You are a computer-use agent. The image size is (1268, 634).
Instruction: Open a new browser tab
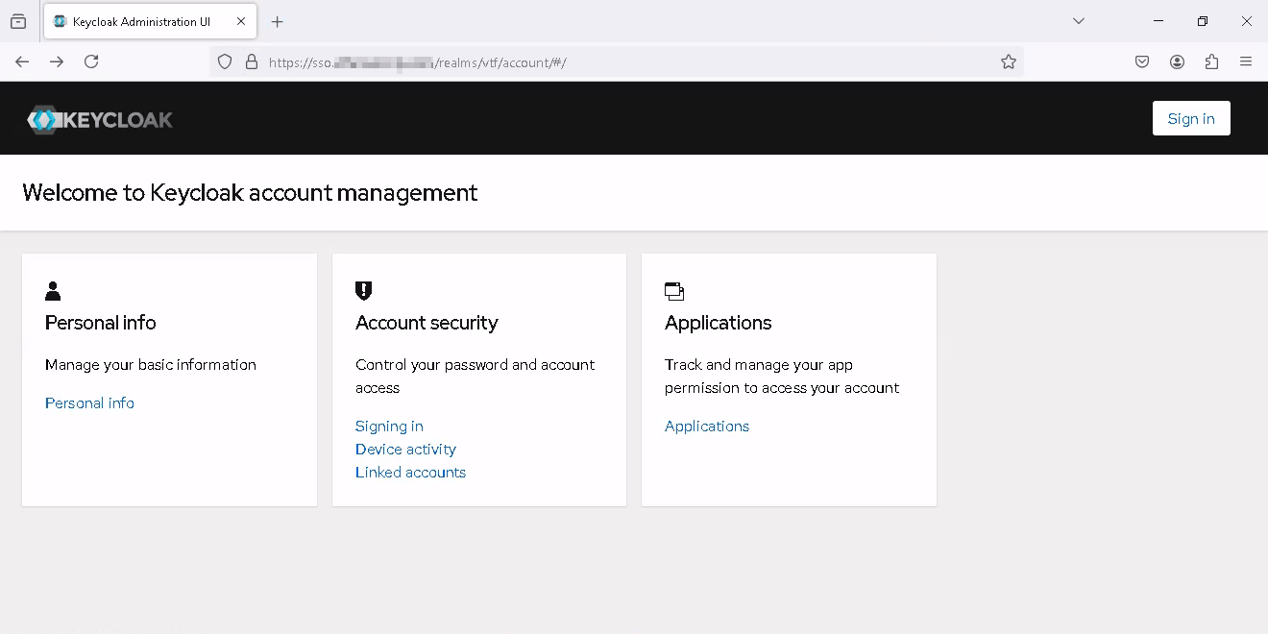point(278,21)
